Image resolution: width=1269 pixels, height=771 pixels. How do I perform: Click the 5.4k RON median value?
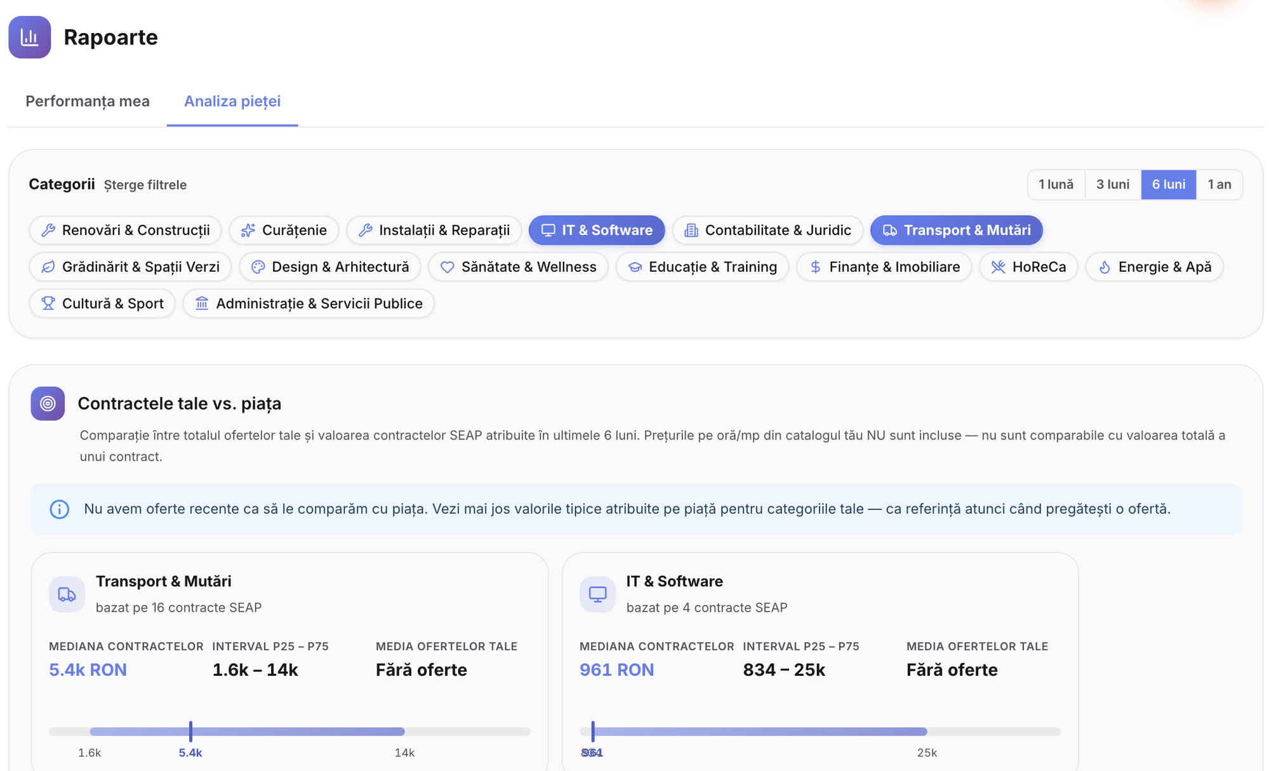click(x=88, y=670)
